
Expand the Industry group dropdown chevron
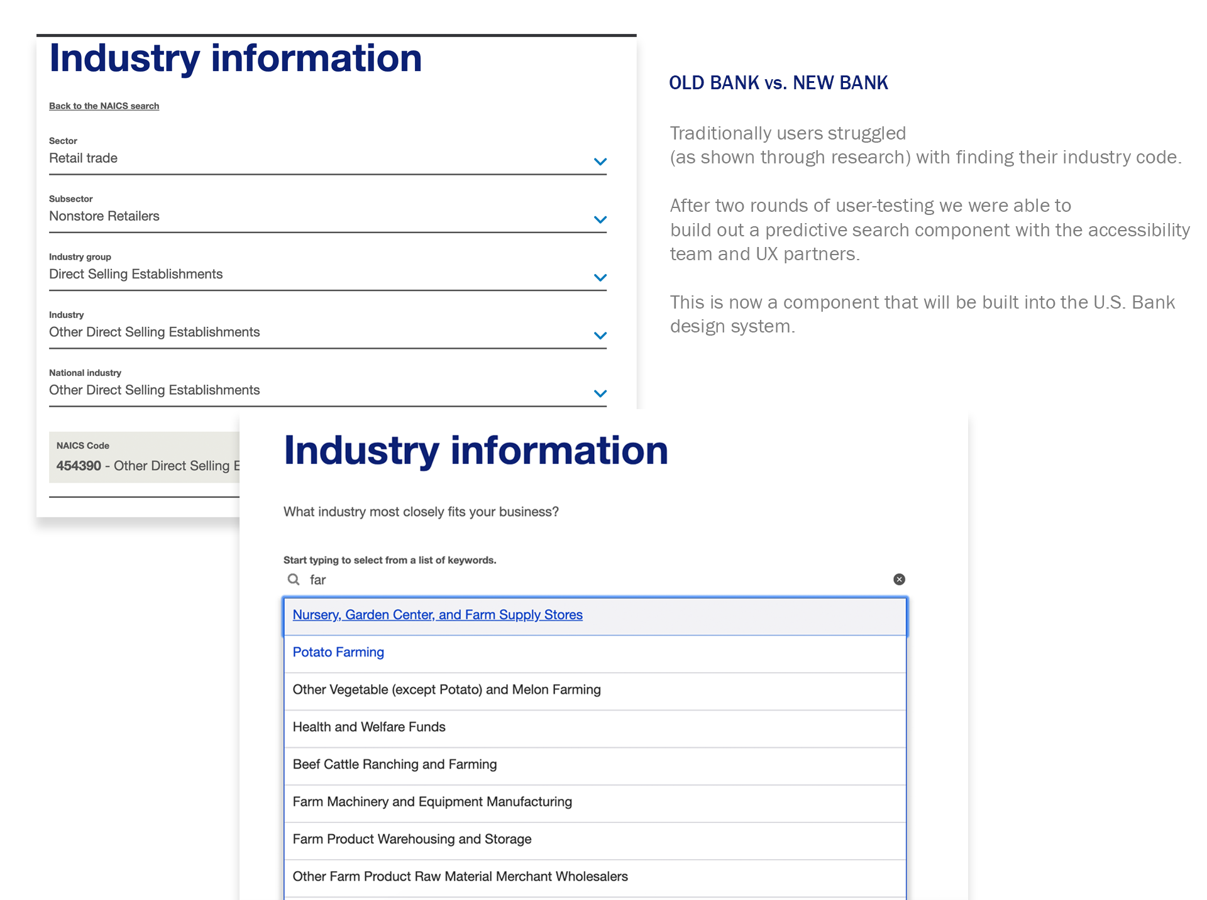pyautogui.click(x=600, y=277)
